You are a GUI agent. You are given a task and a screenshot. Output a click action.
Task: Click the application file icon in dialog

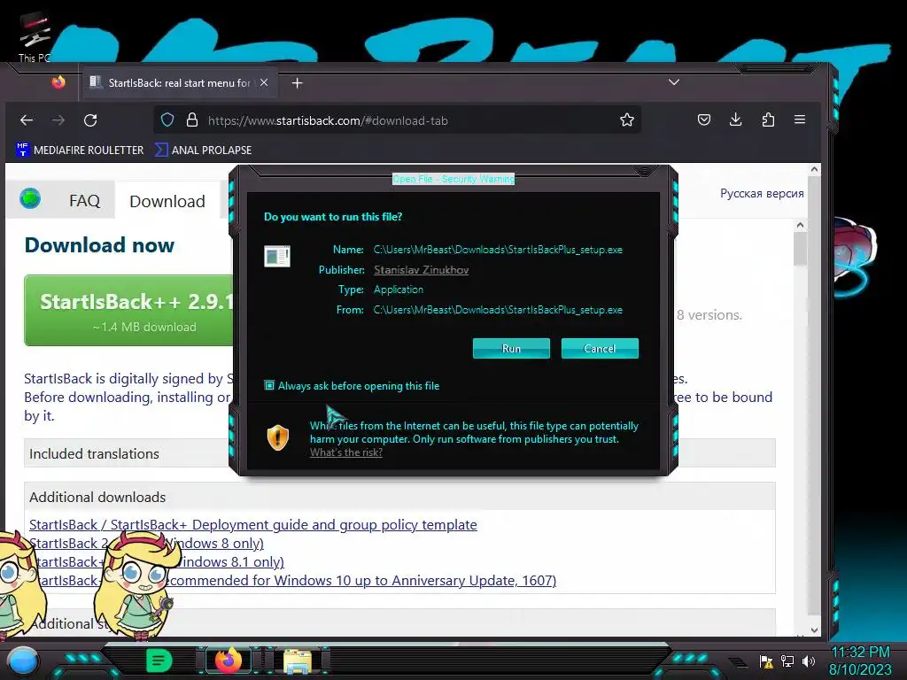pyautogui.click(x=277, y=256)
